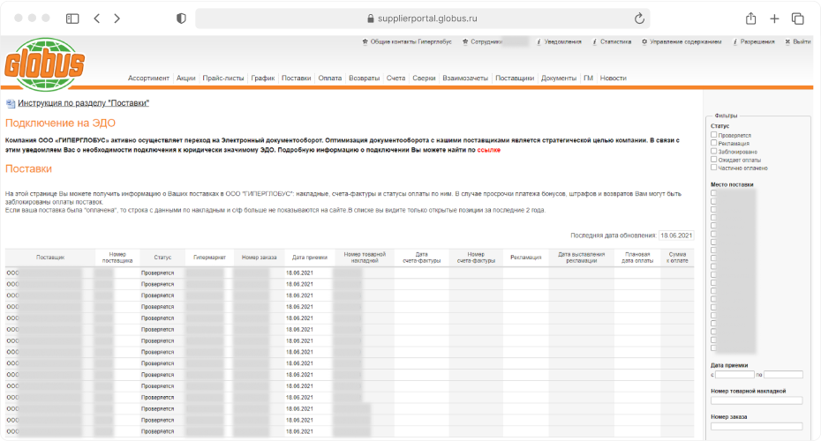Focus the Дата приемки 'по' date field
Screen dimensions: 821x441
(x=783, y=375)
